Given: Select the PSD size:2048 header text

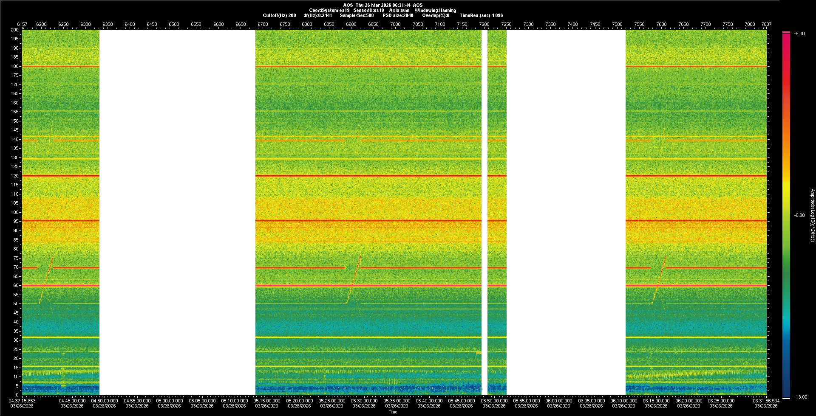Looking at the screenshot, I should coord(397,15).
